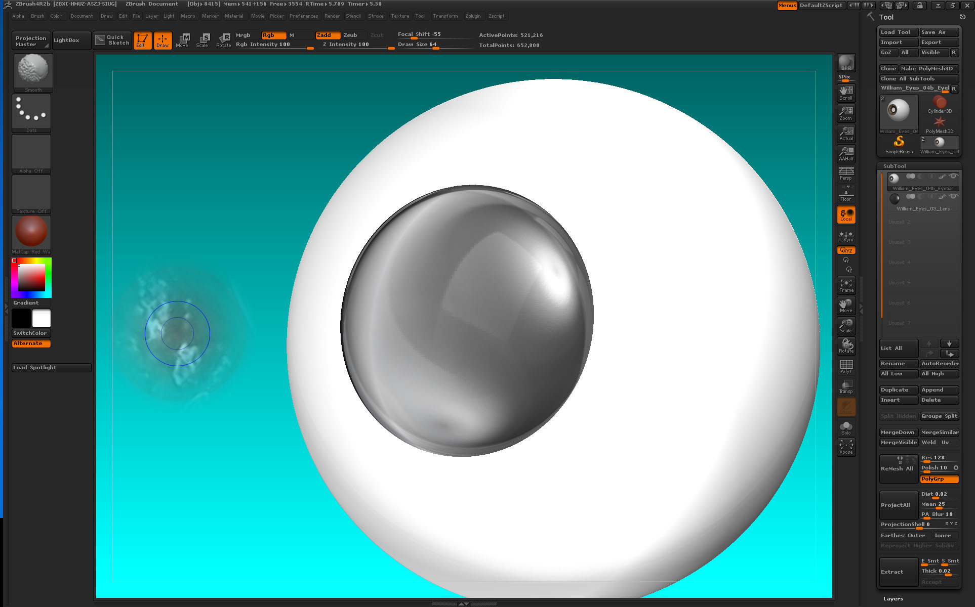Open the Zplugin menu
Image resolution: width=975 pixels, height=607 pixels.
473,16
